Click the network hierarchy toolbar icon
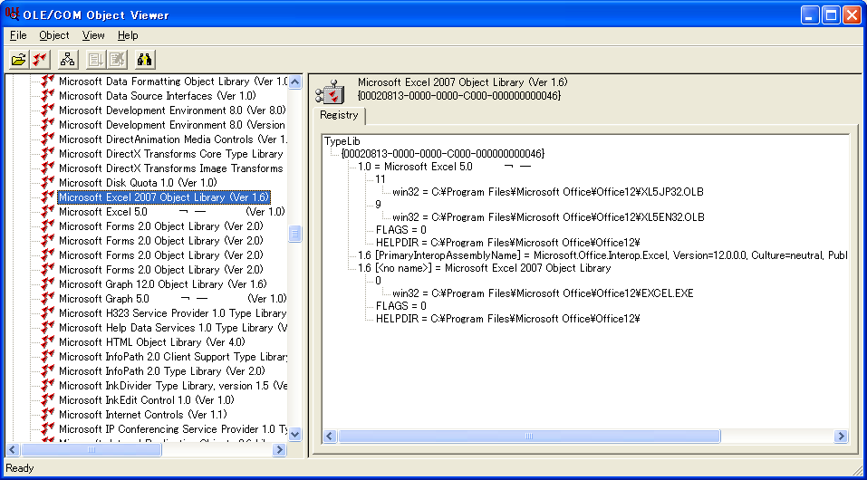The image size is (867, 480). pyautogui.click(x=67, y=59)
